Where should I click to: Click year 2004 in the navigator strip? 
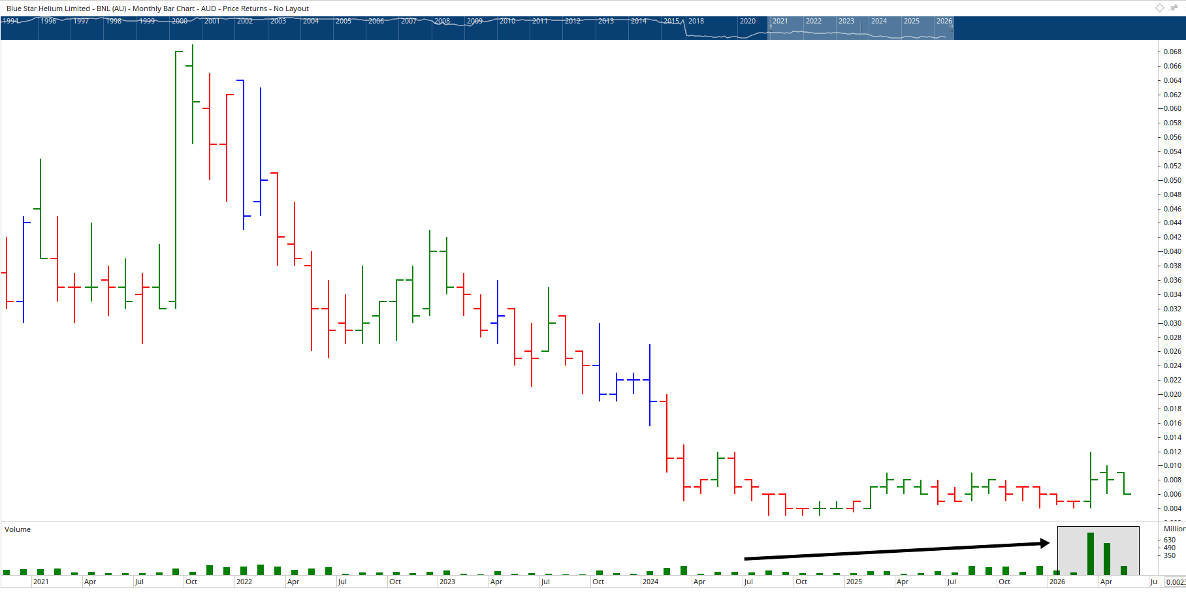click(x=311, y=21)
